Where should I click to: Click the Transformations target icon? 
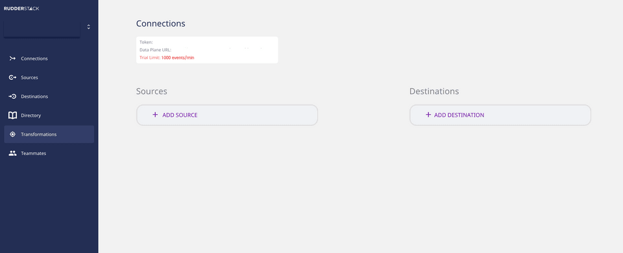point(12,134)
